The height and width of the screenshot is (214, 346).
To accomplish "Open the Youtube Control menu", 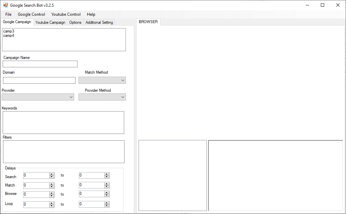I will click(x=66, y=14).
